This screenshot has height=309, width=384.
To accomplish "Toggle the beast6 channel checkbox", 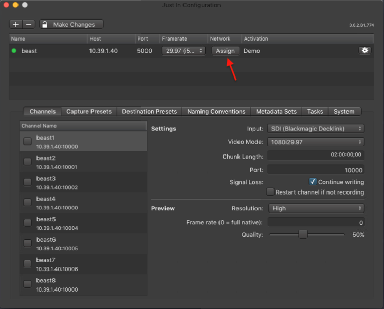I will point(27,243).
